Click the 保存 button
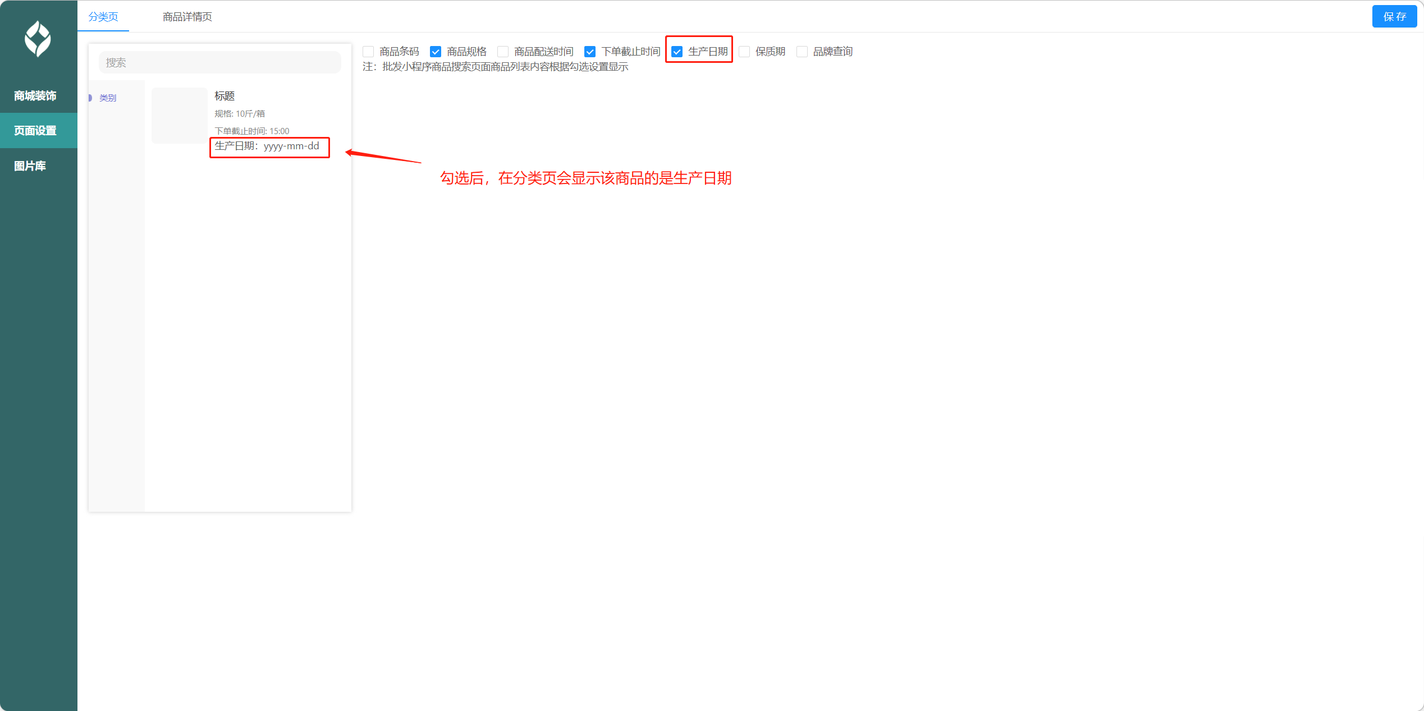The width and height of the screenshot is (1424, 711). (1394, 17)
